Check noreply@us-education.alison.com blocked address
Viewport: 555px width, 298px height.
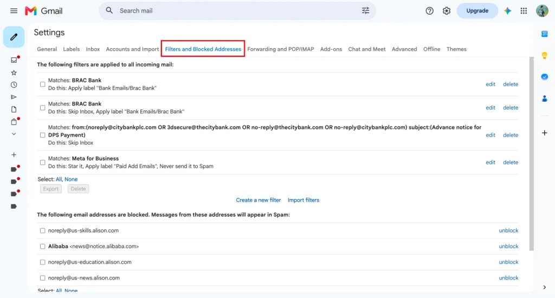click(42, 262)
